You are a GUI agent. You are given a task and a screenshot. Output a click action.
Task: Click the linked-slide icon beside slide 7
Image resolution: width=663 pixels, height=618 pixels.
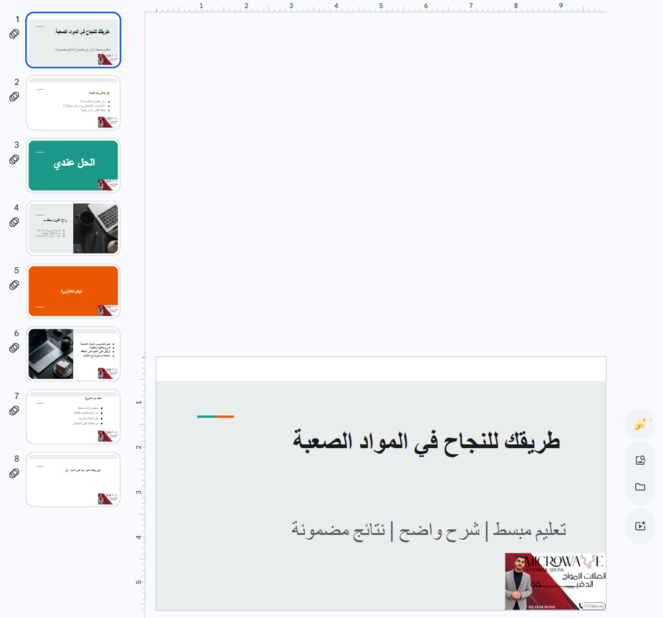click(x=14, y=411)
